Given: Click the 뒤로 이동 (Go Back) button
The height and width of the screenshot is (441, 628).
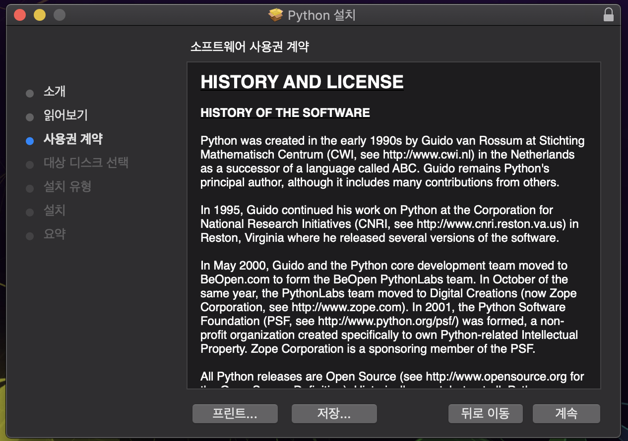Looking at the screenshot, I should coord(485,414).
